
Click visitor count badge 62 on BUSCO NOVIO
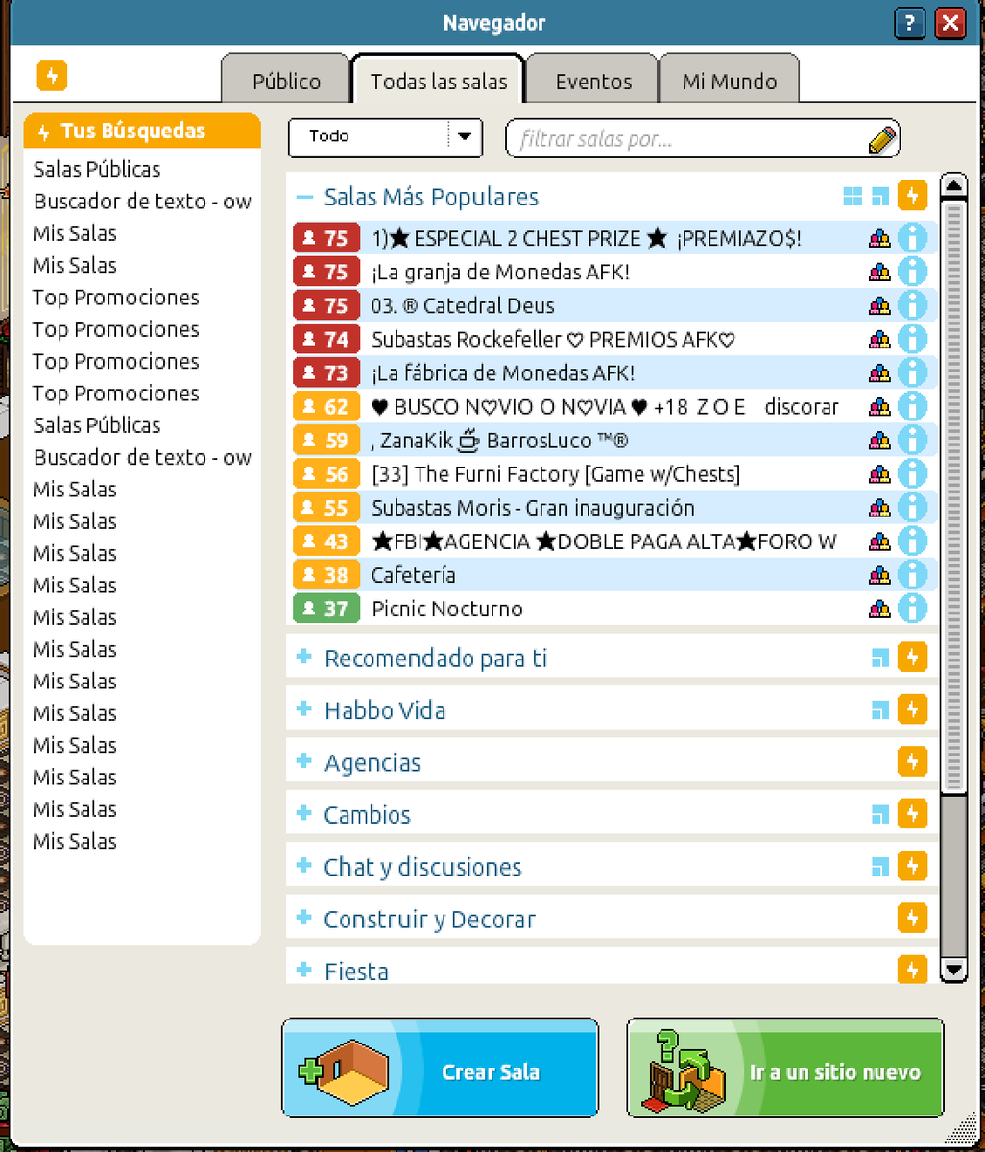coord(326,407)
